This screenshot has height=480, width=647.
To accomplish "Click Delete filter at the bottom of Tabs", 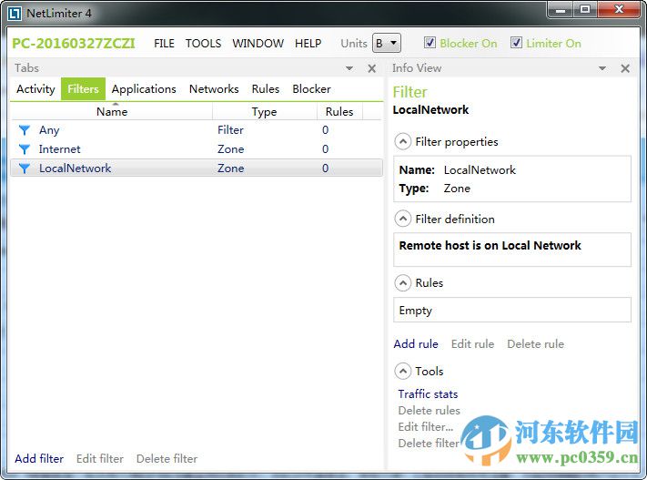I will 167,458.
